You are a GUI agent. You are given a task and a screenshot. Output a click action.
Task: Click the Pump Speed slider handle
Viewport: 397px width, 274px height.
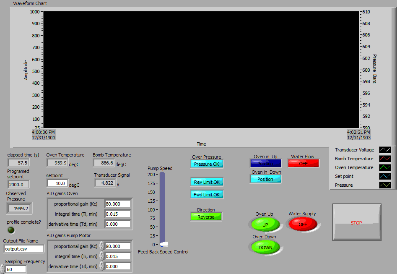coord(164,244)
